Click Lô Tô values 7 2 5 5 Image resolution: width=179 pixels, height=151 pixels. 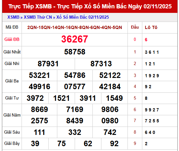click(152, 121)
